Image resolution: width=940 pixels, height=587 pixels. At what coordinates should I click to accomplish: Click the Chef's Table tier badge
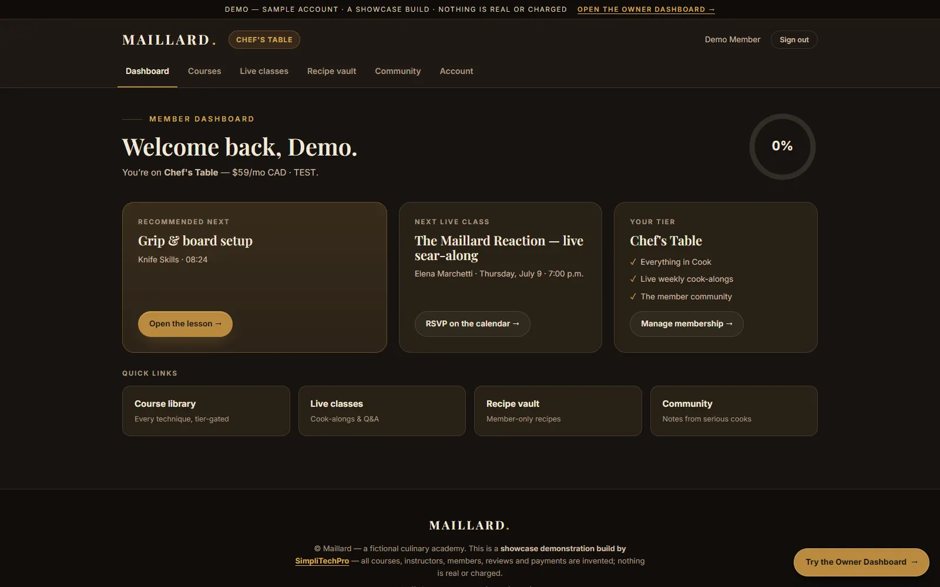click(264, 40)
